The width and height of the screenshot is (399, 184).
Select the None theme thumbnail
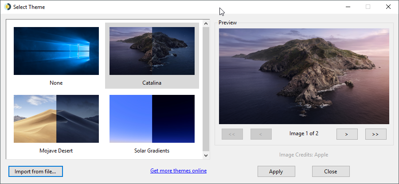coord(56,51)
